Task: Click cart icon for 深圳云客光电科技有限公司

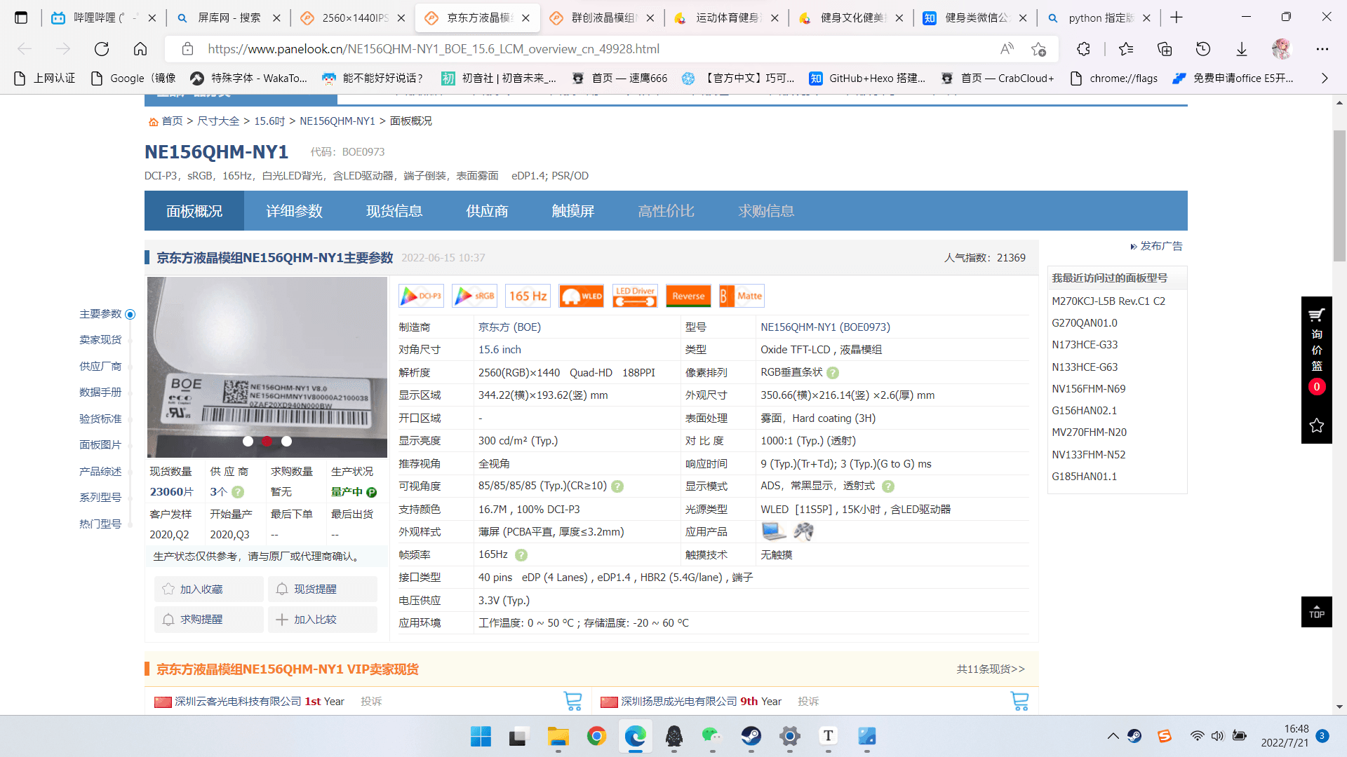Action: (572, 701)
